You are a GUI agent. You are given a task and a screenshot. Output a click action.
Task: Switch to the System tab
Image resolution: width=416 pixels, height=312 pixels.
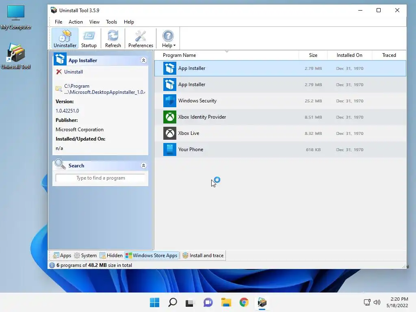pos(85,256)
